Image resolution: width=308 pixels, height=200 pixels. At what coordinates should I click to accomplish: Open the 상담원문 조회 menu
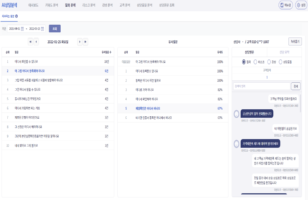click(167, 5)
